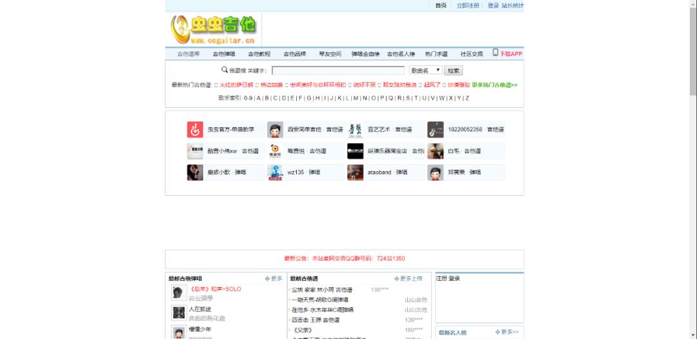Image resolution: width=697 pixels, height=339 pixels.
Task: Open hot tab 那女孩对我说
Action: (399, 85)
